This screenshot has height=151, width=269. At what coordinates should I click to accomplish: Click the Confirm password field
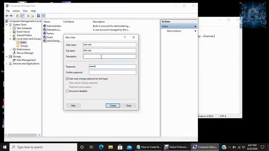point(113,73)
